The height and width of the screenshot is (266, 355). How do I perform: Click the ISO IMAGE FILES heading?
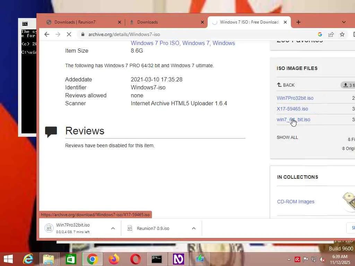[297, 68]
